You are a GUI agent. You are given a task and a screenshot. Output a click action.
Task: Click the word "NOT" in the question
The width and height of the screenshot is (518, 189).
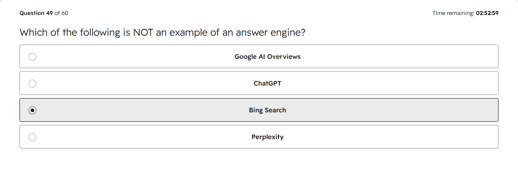(143, 32)
